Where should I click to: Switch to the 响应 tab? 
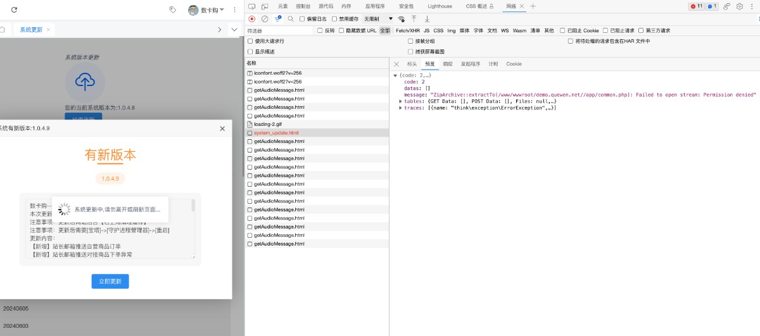(x=448, y=64)
